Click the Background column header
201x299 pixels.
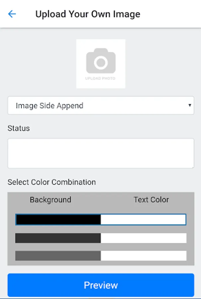(50, 200)
